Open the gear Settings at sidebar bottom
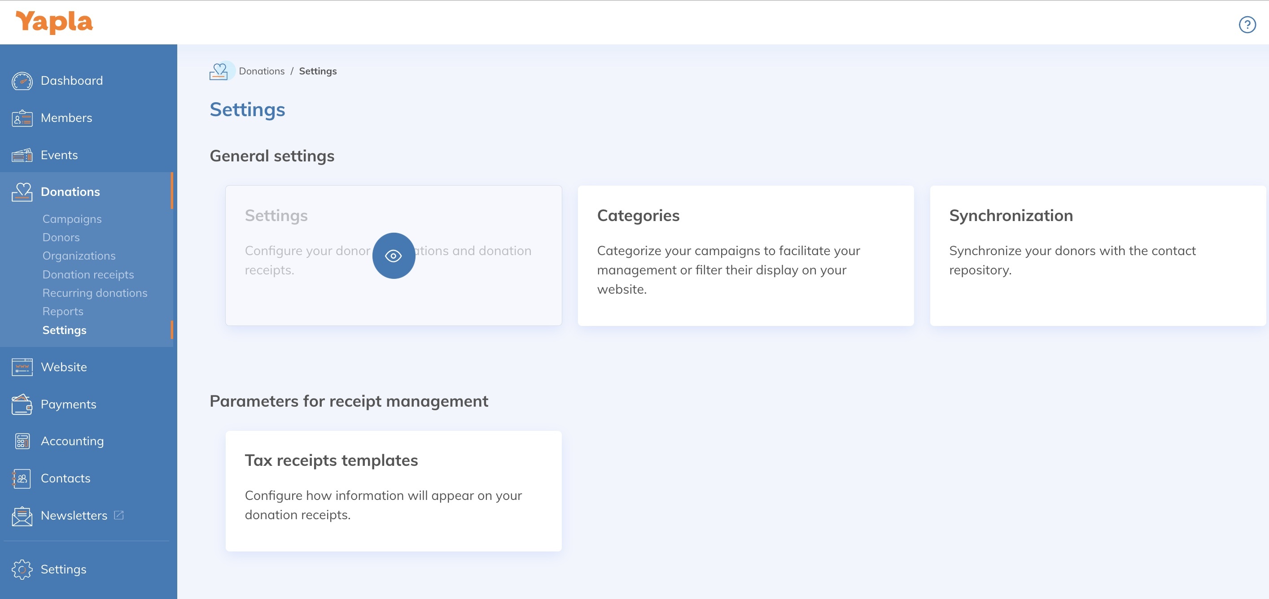Image resolution: width=1269 pixels, height=599 pixels. [63, 569]
